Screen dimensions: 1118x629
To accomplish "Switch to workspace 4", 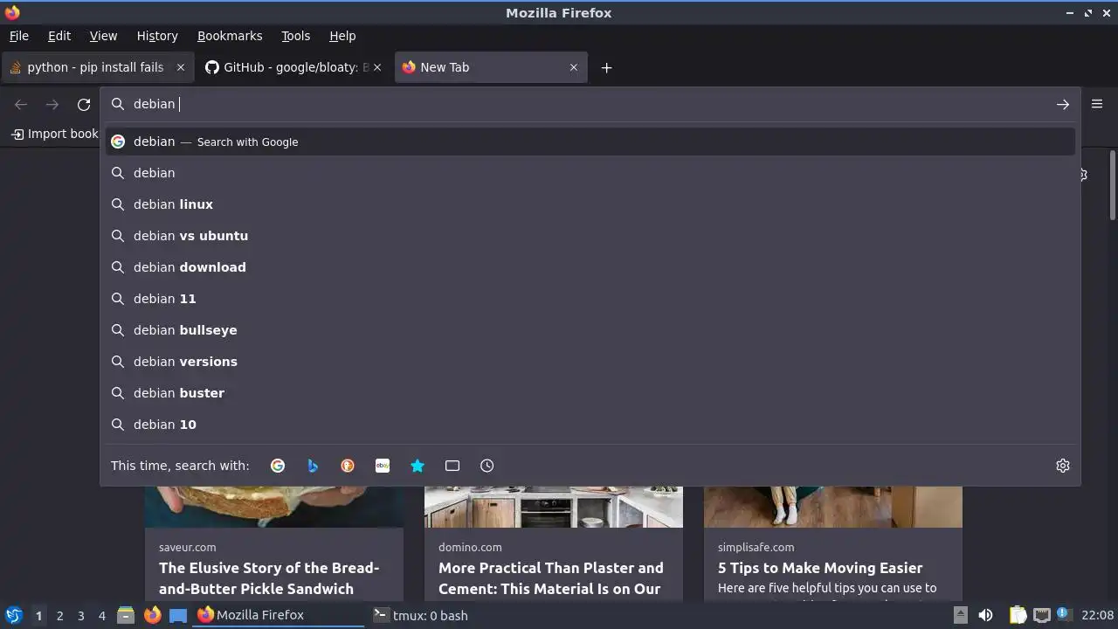I will tap(101, 615).
